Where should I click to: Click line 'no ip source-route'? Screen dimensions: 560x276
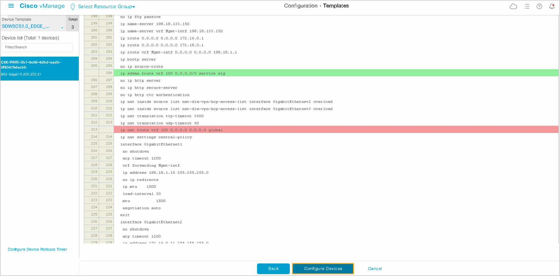142,66
